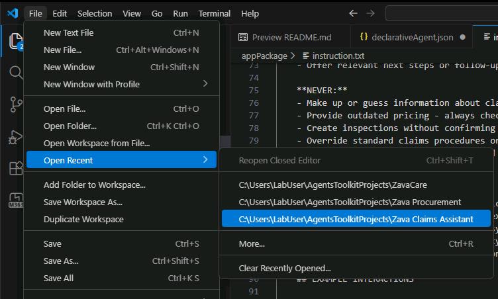498x299 pixels.
Task: Click line number 75 in gutter
Action: point(254,91)
